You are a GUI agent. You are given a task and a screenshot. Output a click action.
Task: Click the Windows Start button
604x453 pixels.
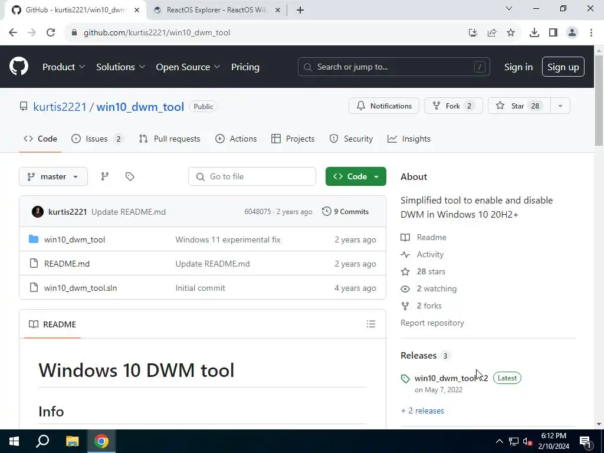point(14,441)
